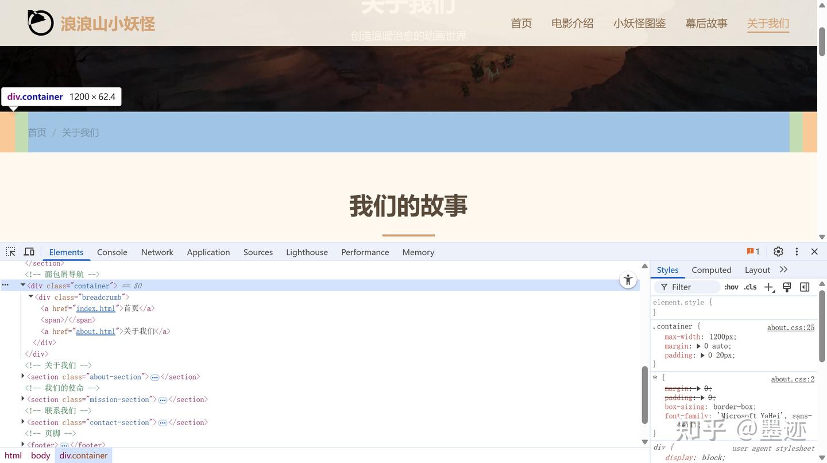The image size is (827, 463).
Task: Toggle the computed styles sidebar icon
Action: (805, 287)
